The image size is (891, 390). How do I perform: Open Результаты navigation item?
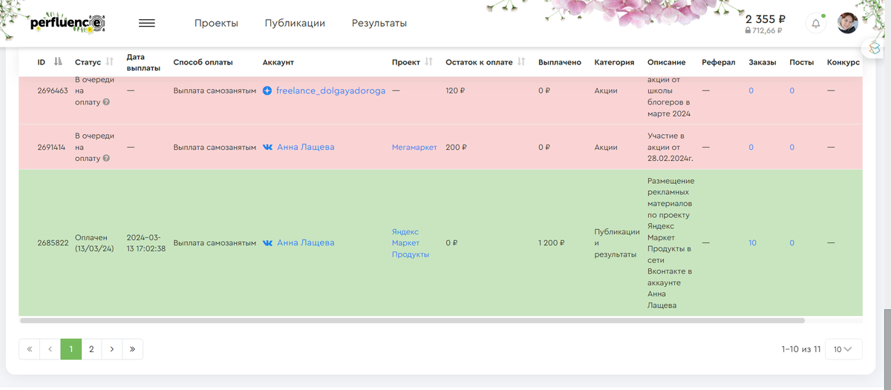pos(379,23)
